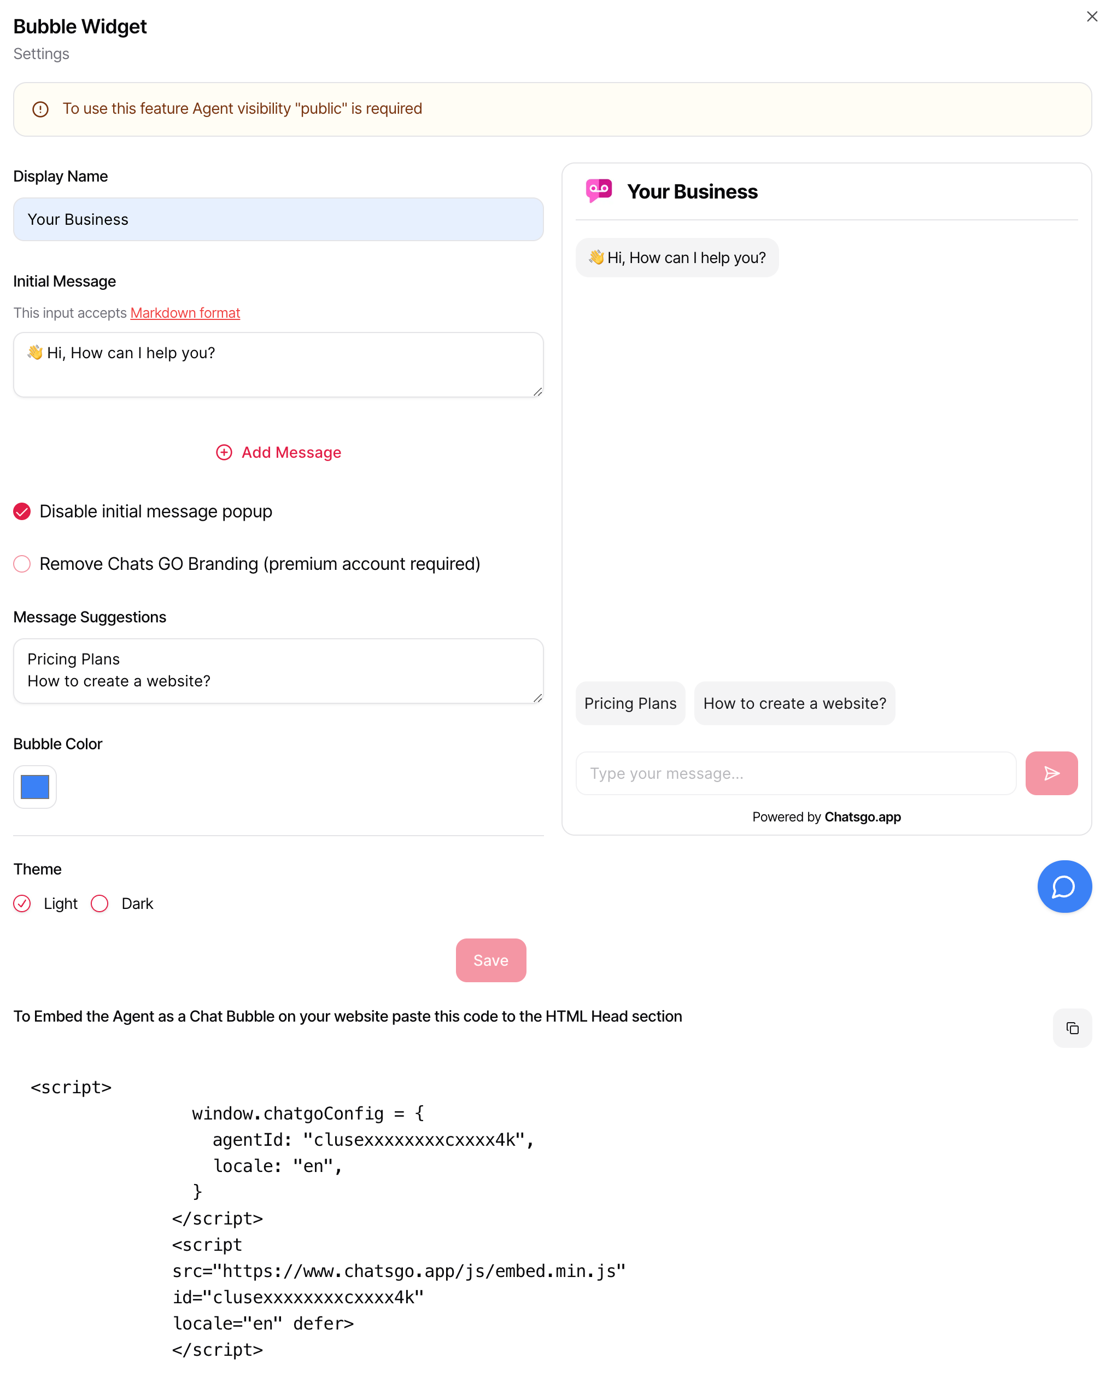Click the Light theme label
This screenshot has height=1376, width=1106.
61,903
